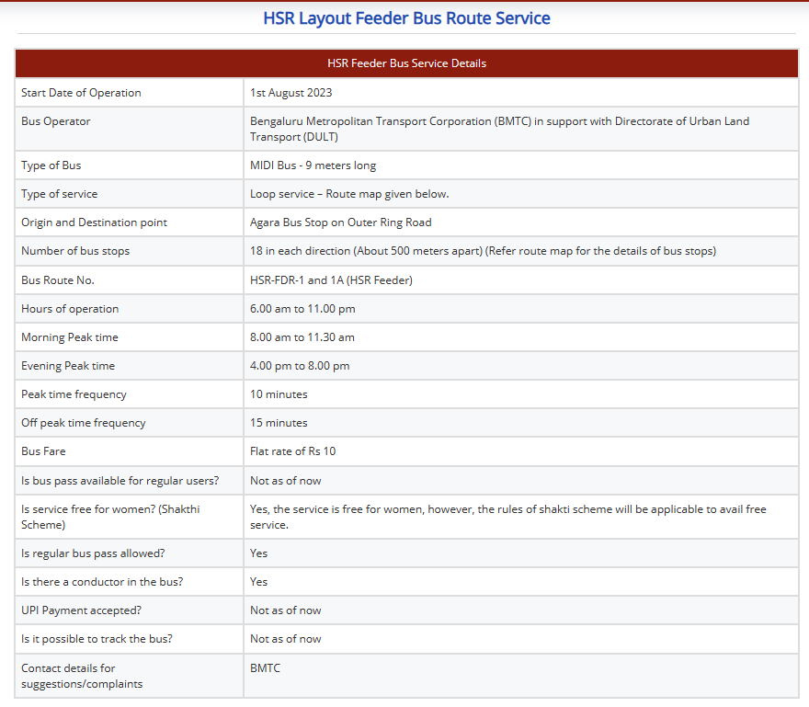
Task: Click the 'HSR Feeder Bus Service Details' table header
Action: click(406, 63)
